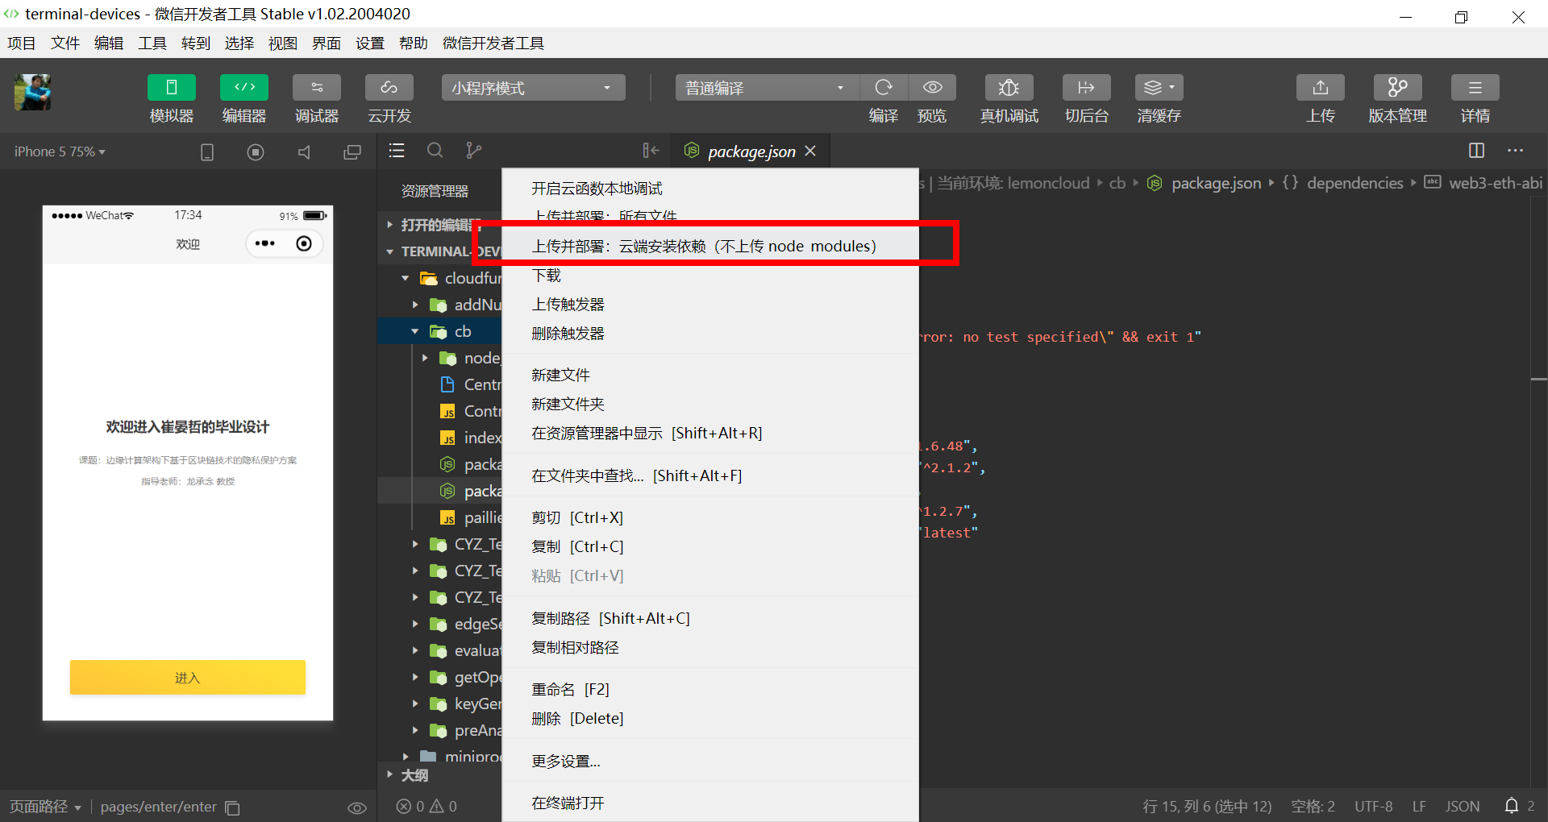Viewport: 1548px width, 822px height.
Task: Choose 开启云函数本地调试 from context menu
Action: click(710, 189)
